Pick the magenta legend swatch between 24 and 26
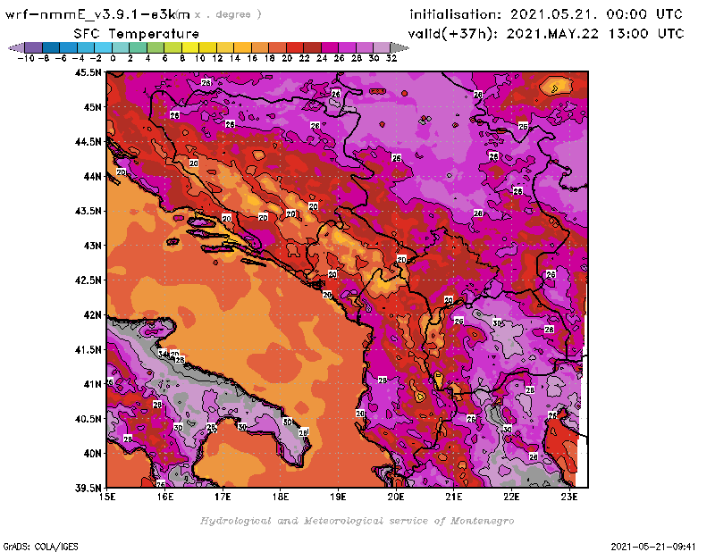715x552 pixels. pyautogui.click(x=329, y=47)
